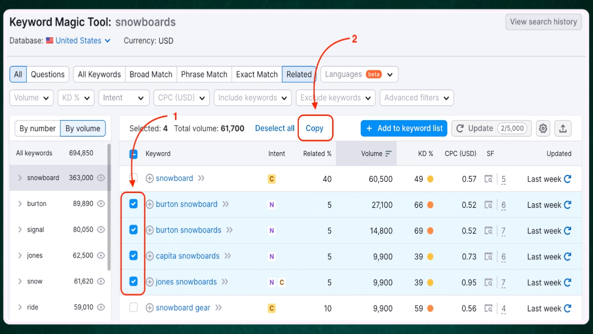This screenshot has height=334, width=593.
Task: Click the plus icon beside capita snowboards
Action: pos(150,256)
